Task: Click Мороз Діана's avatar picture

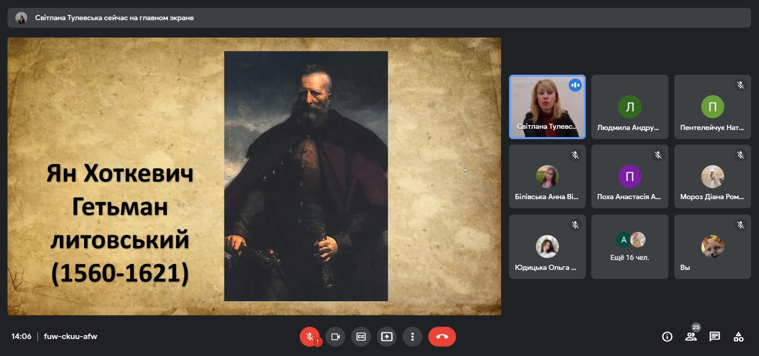Action: click(x=712, y=177)
